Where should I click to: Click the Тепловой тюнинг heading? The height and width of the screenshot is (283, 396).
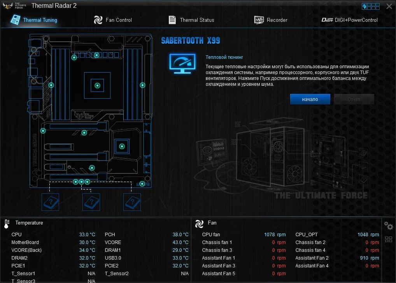(224, 57)
